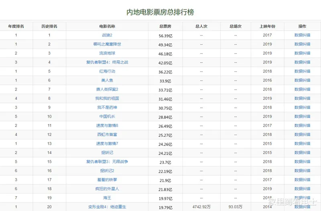The width and height of the screenshot is (321, 211).
Task: Click the 上映年份 column header
Action: (267, 26)
